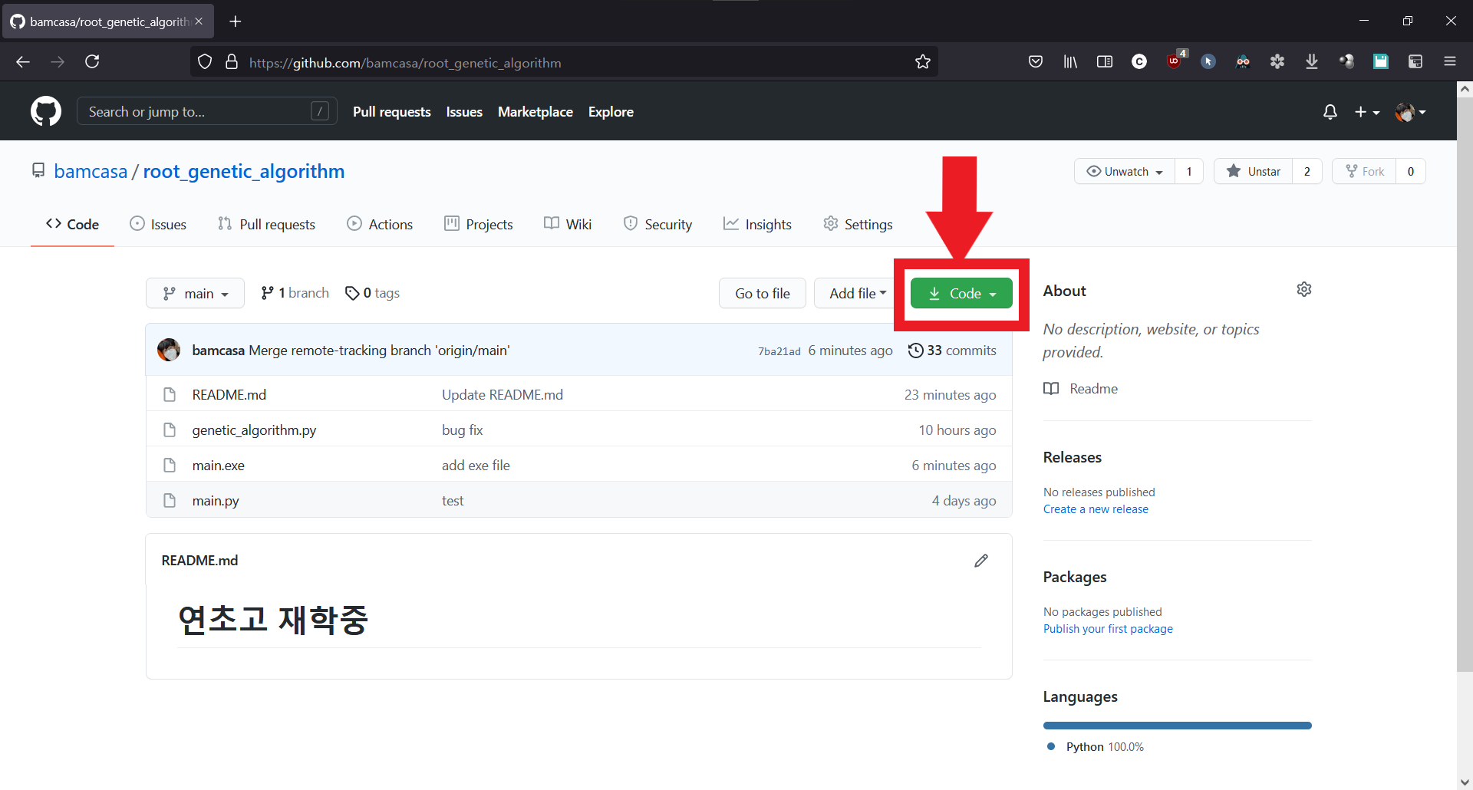Close the bamcasa repository browser tab
This screenshot has width=1473, height=790.
click(x=199, y=21)
